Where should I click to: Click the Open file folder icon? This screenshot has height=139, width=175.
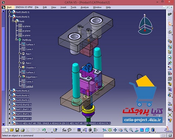pyautogui.click(x=12, y=130)
